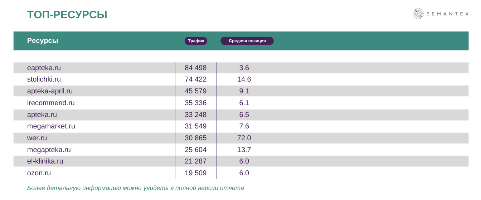
Task: Select the 84 498 traffic value
Action: tap(195, 68)
